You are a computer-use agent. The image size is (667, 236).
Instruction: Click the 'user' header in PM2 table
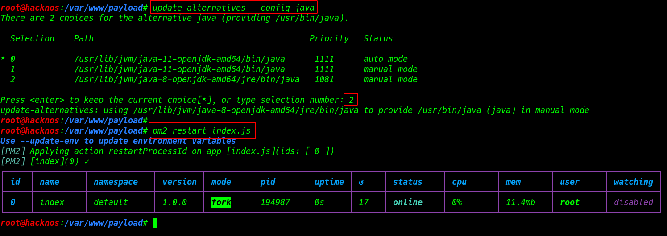coord(570,182)
